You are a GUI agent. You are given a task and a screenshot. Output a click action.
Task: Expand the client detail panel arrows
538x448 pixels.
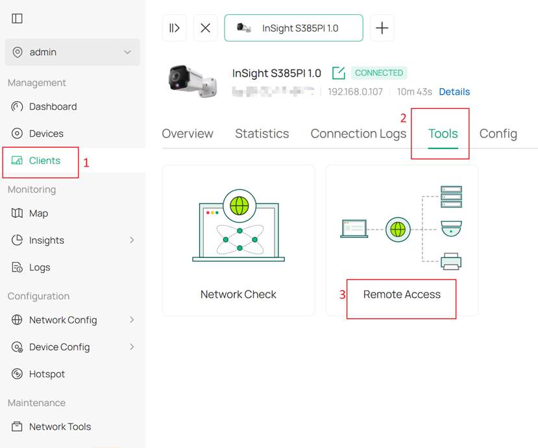click(x=174, y=28)
